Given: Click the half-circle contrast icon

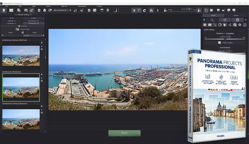Looking at the screenshot, I should [205, 25].
